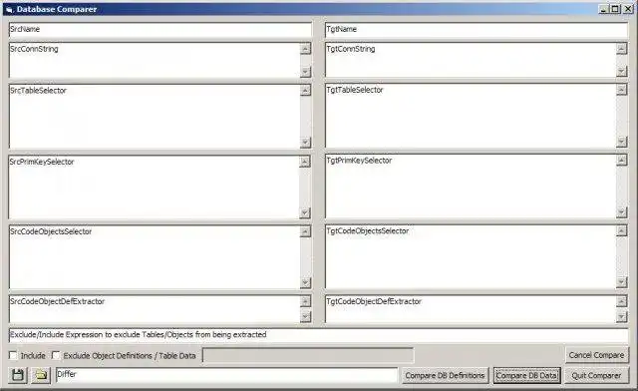Click the Cancel Compare button
Screen dimensions: 638x391
click(x=596, y=355)
